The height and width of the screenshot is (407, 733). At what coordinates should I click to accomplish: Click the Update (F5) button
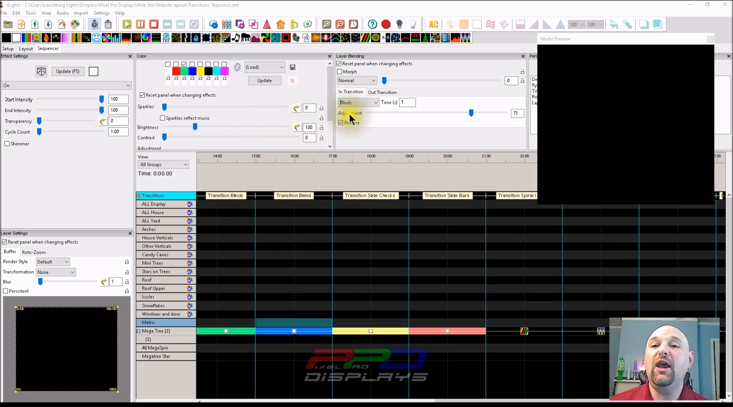point(68,71)
